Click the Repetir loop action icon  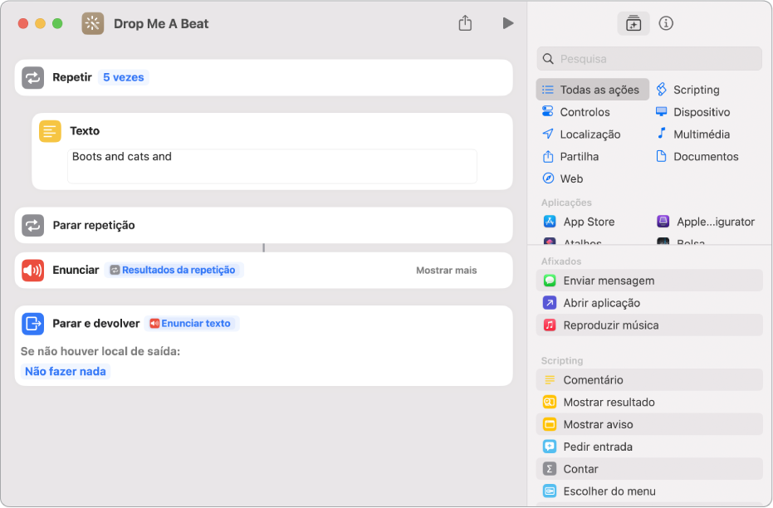(33, 77)
